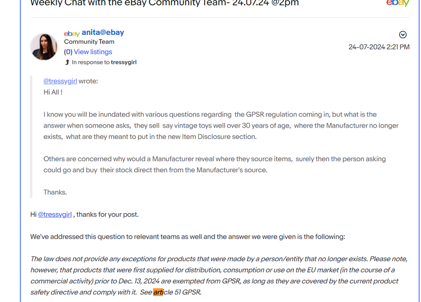Click small eBay logo beside anita@ebay username
Viewport: 421px width, 302px height.
72,33
